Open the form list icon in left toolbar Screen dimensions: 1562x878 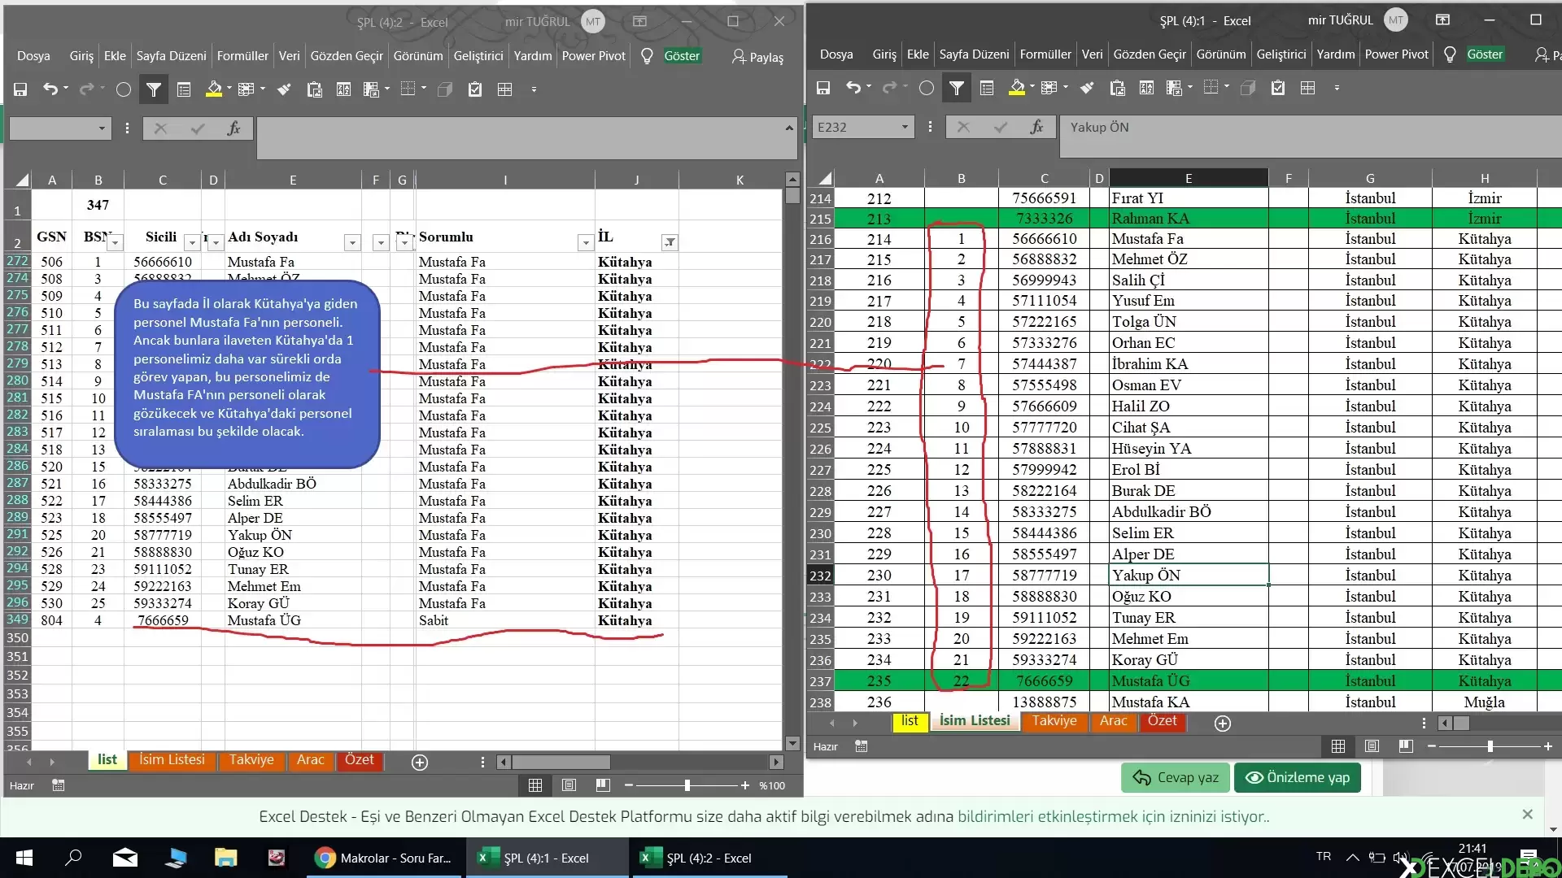click(x=184, y=89)
